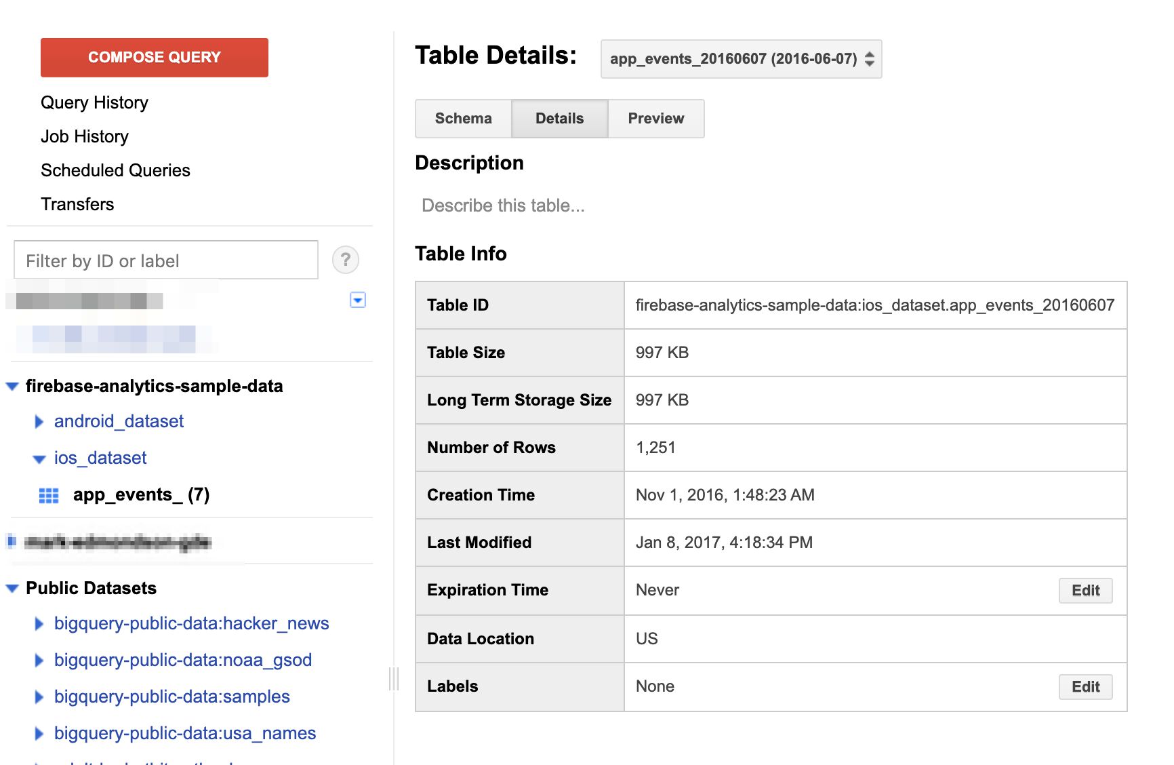The height and width of the screenshot is (765, 1174).
Task: Click the Compose Query button
Action: (155, 58)
